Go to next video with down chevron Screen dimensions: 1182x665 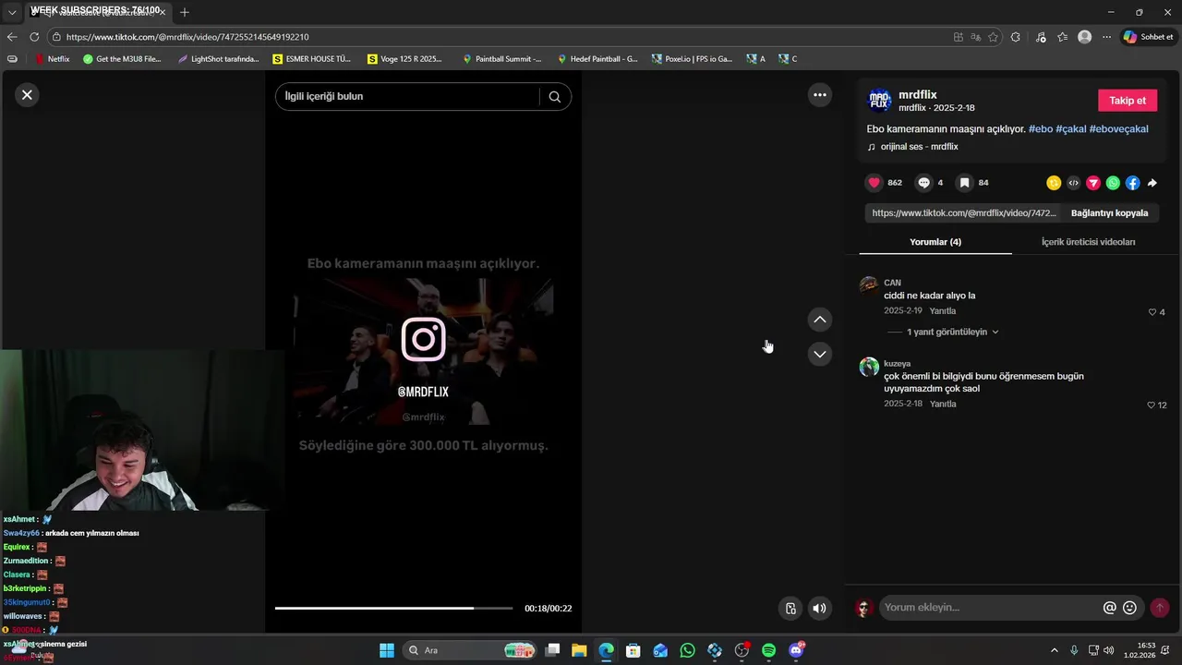[x=819, y=355]
